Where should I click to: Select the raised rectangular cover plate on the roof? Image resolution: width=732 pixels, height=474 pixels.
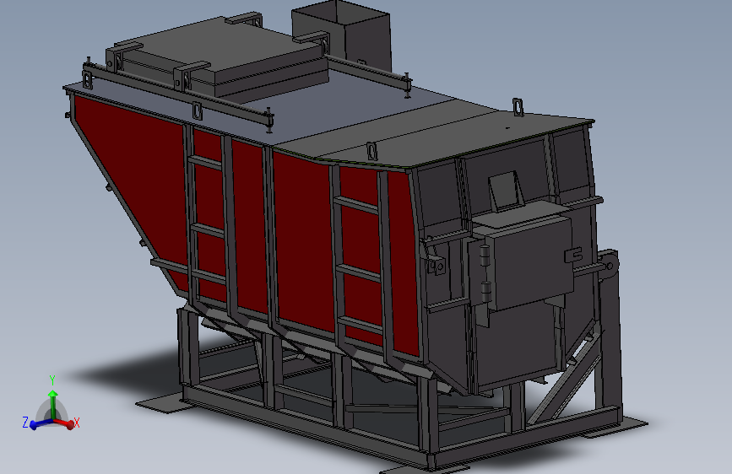coord(220,55)
